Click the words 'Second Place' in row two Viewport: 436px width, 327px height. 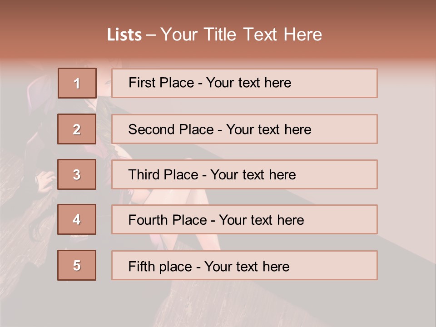click(171, 129)
